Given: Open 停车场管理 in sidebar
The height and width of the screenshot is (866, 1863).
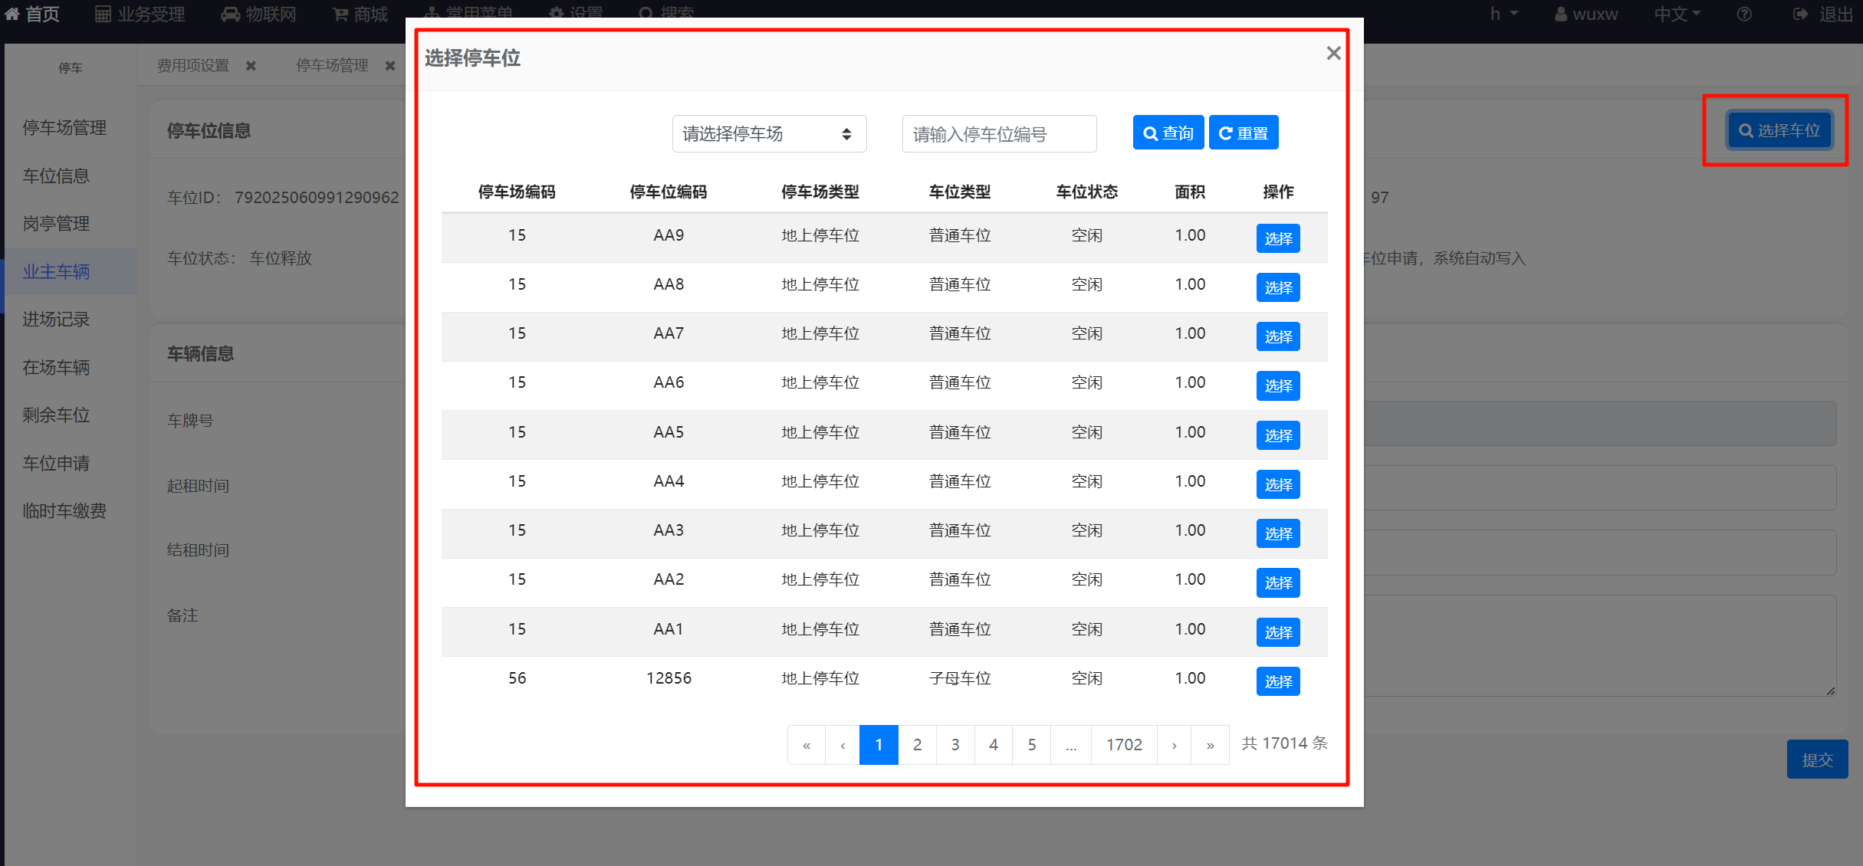Looking at the screenshot, I should [x=64, y=128].
